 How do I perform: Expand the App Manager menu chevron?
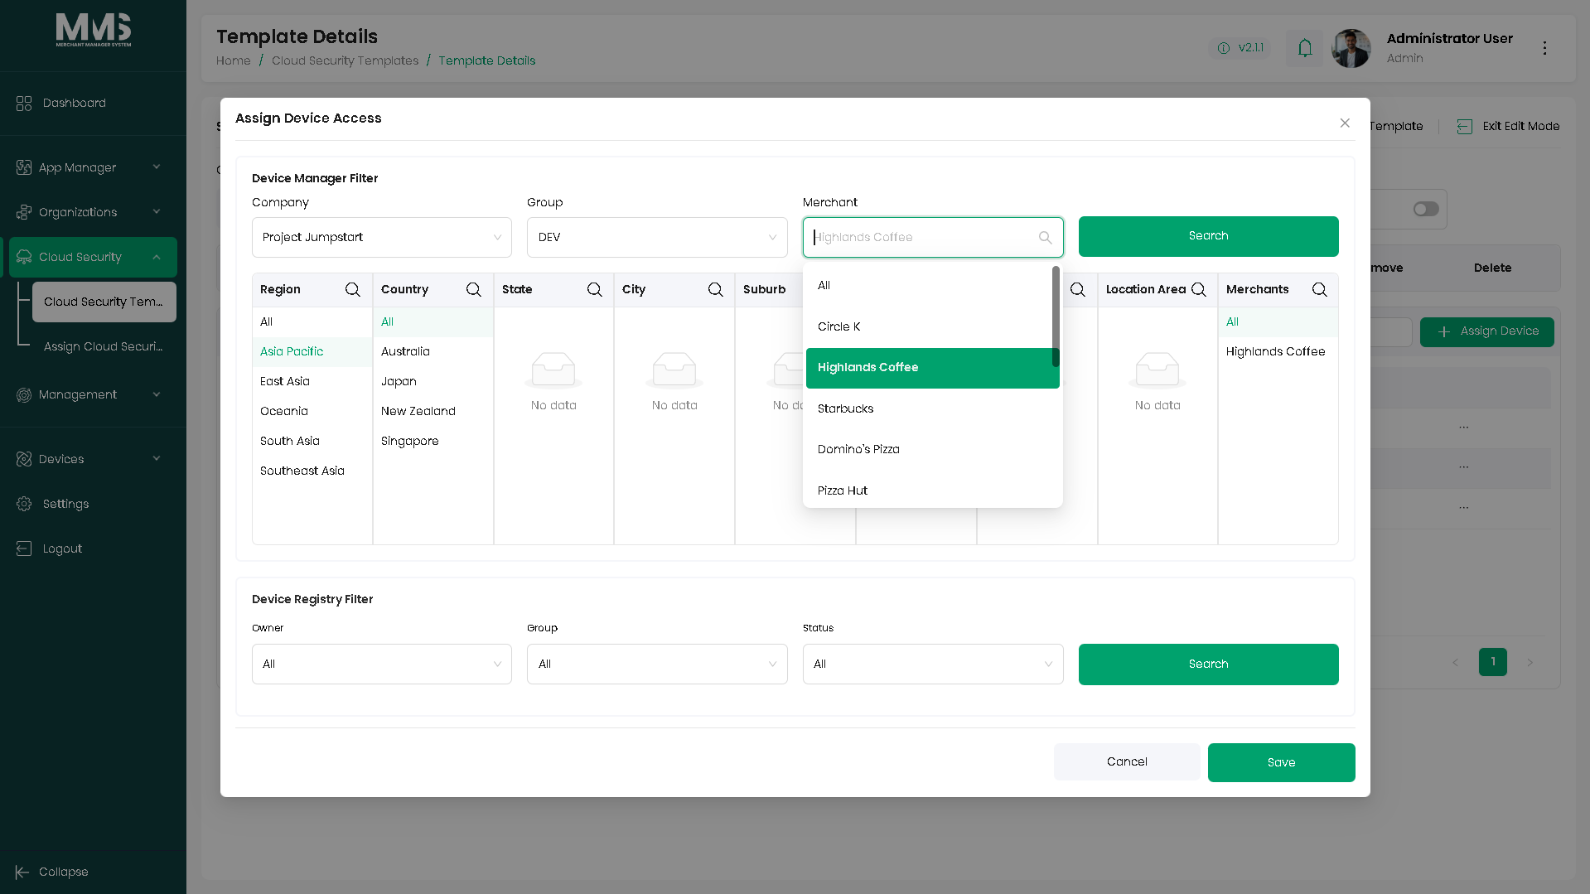(x=157, y=167)
